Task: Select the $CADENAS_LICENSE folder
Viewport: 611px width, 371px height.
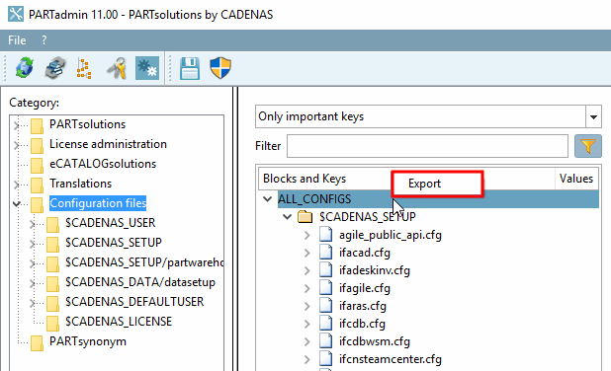Action: click(x=118, y=322)
